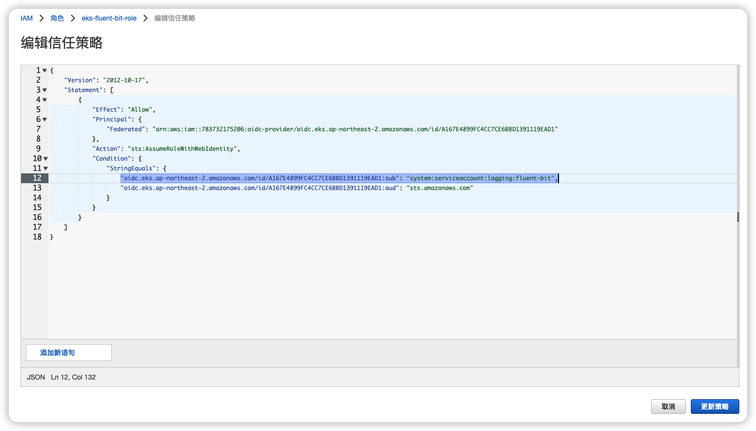
Task: Click the "sts.amazonaws.com" value on line 13
Action: tap(439, 188)
